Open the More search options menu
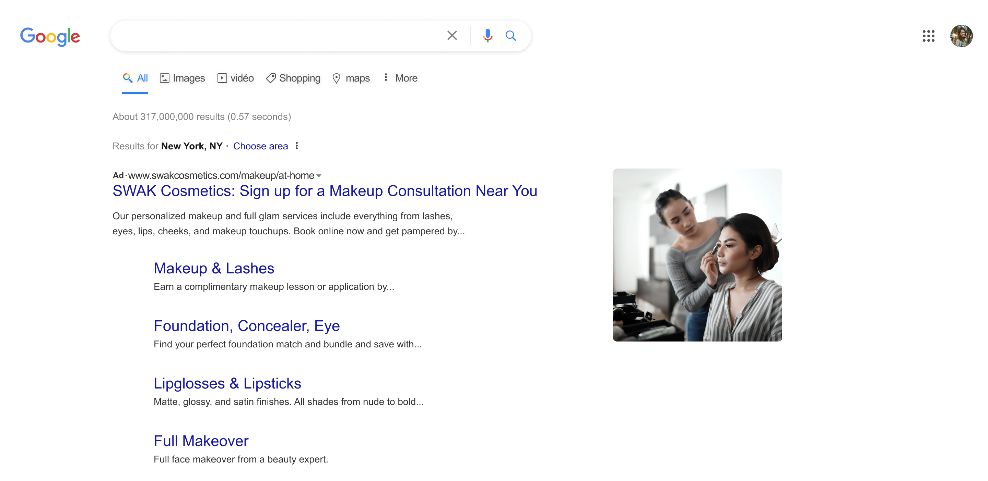 (400, 78)
